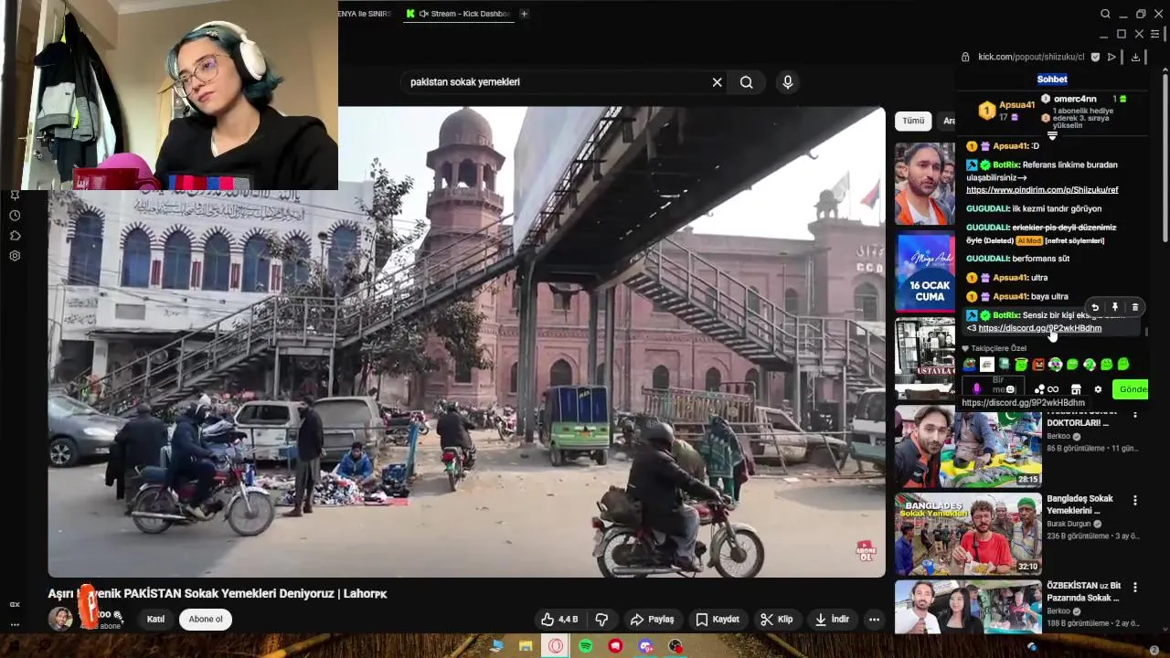Open the 'ÖZBEKİSTAN uz Bit Pazarında' video title
Viewport: 1170px width, 658px height.
1083,591
